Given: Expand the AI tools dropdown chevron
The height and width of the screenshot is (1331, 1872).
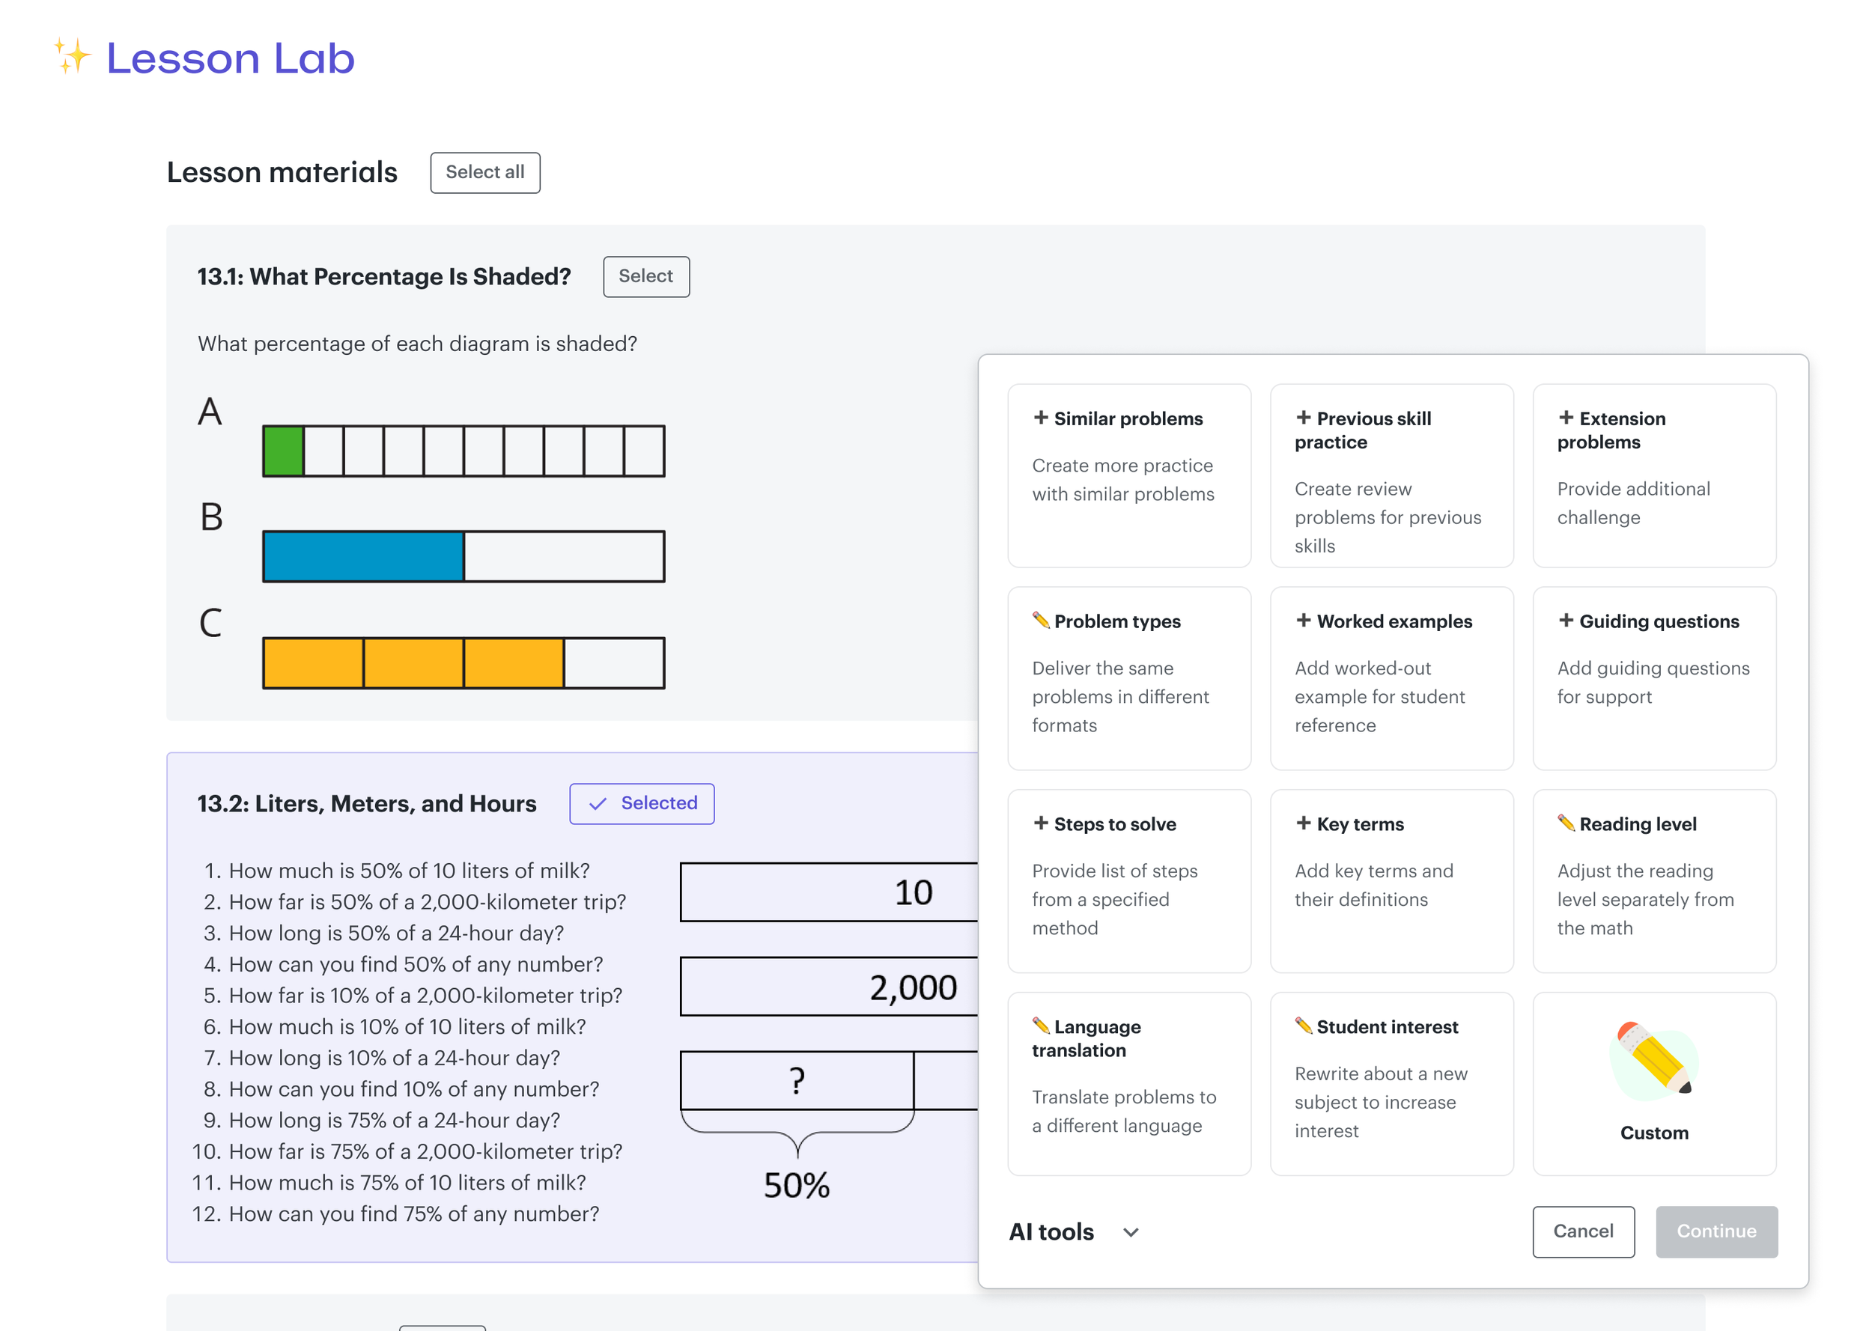Looking at the screenshot, I should pyautogui.click(x=1130, y=1232).
